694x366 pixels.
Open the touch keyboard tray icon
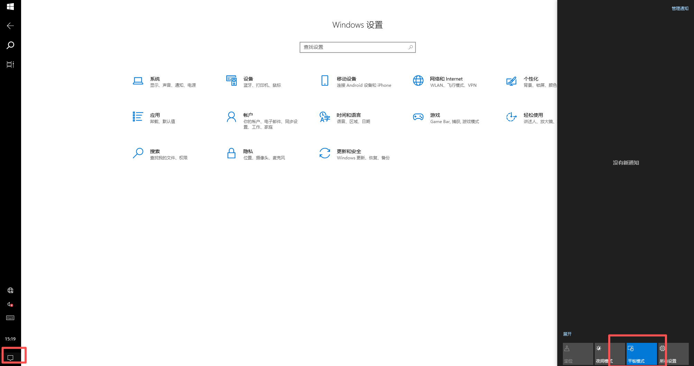coord(10,318)
